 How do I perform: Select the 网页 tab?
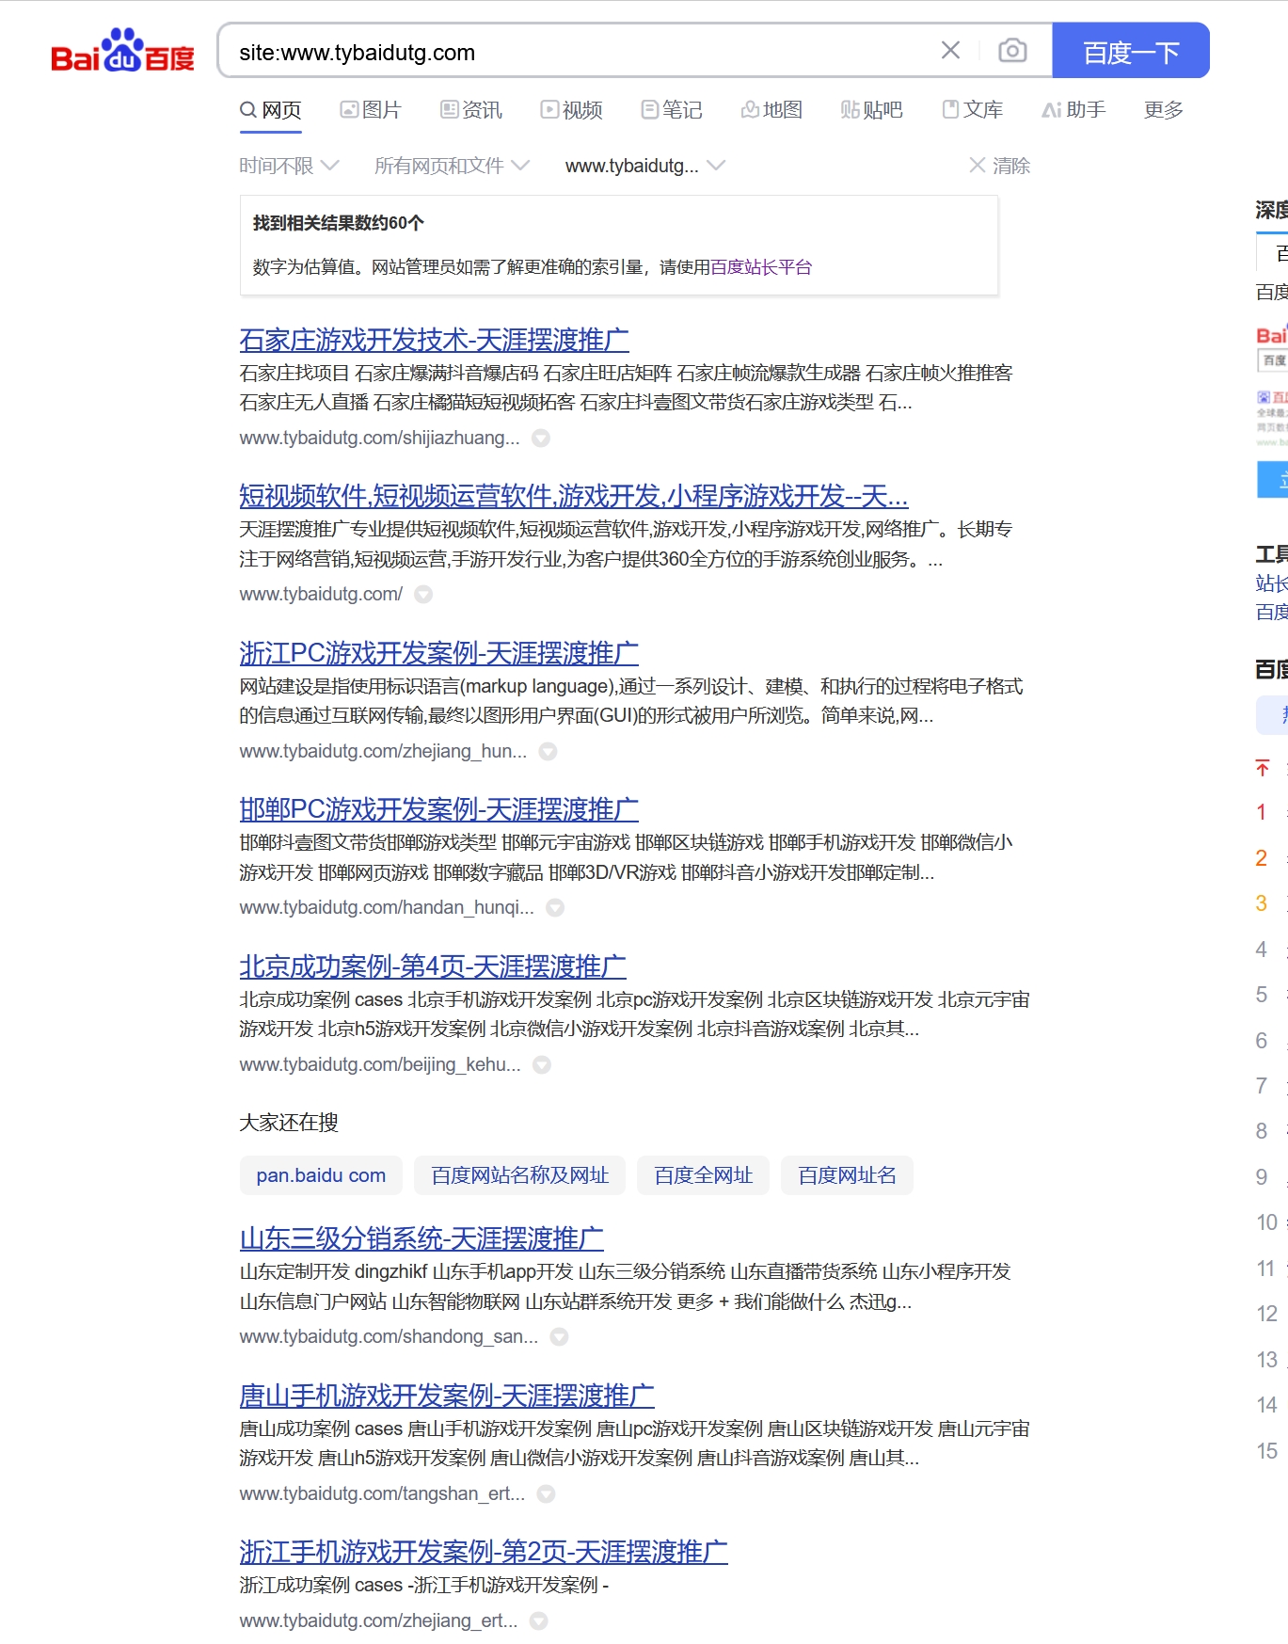271,110
